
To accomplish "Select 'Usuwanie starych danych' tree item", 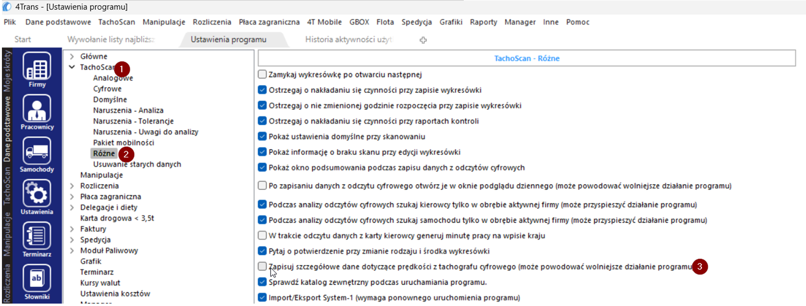I will coord(137,164).
